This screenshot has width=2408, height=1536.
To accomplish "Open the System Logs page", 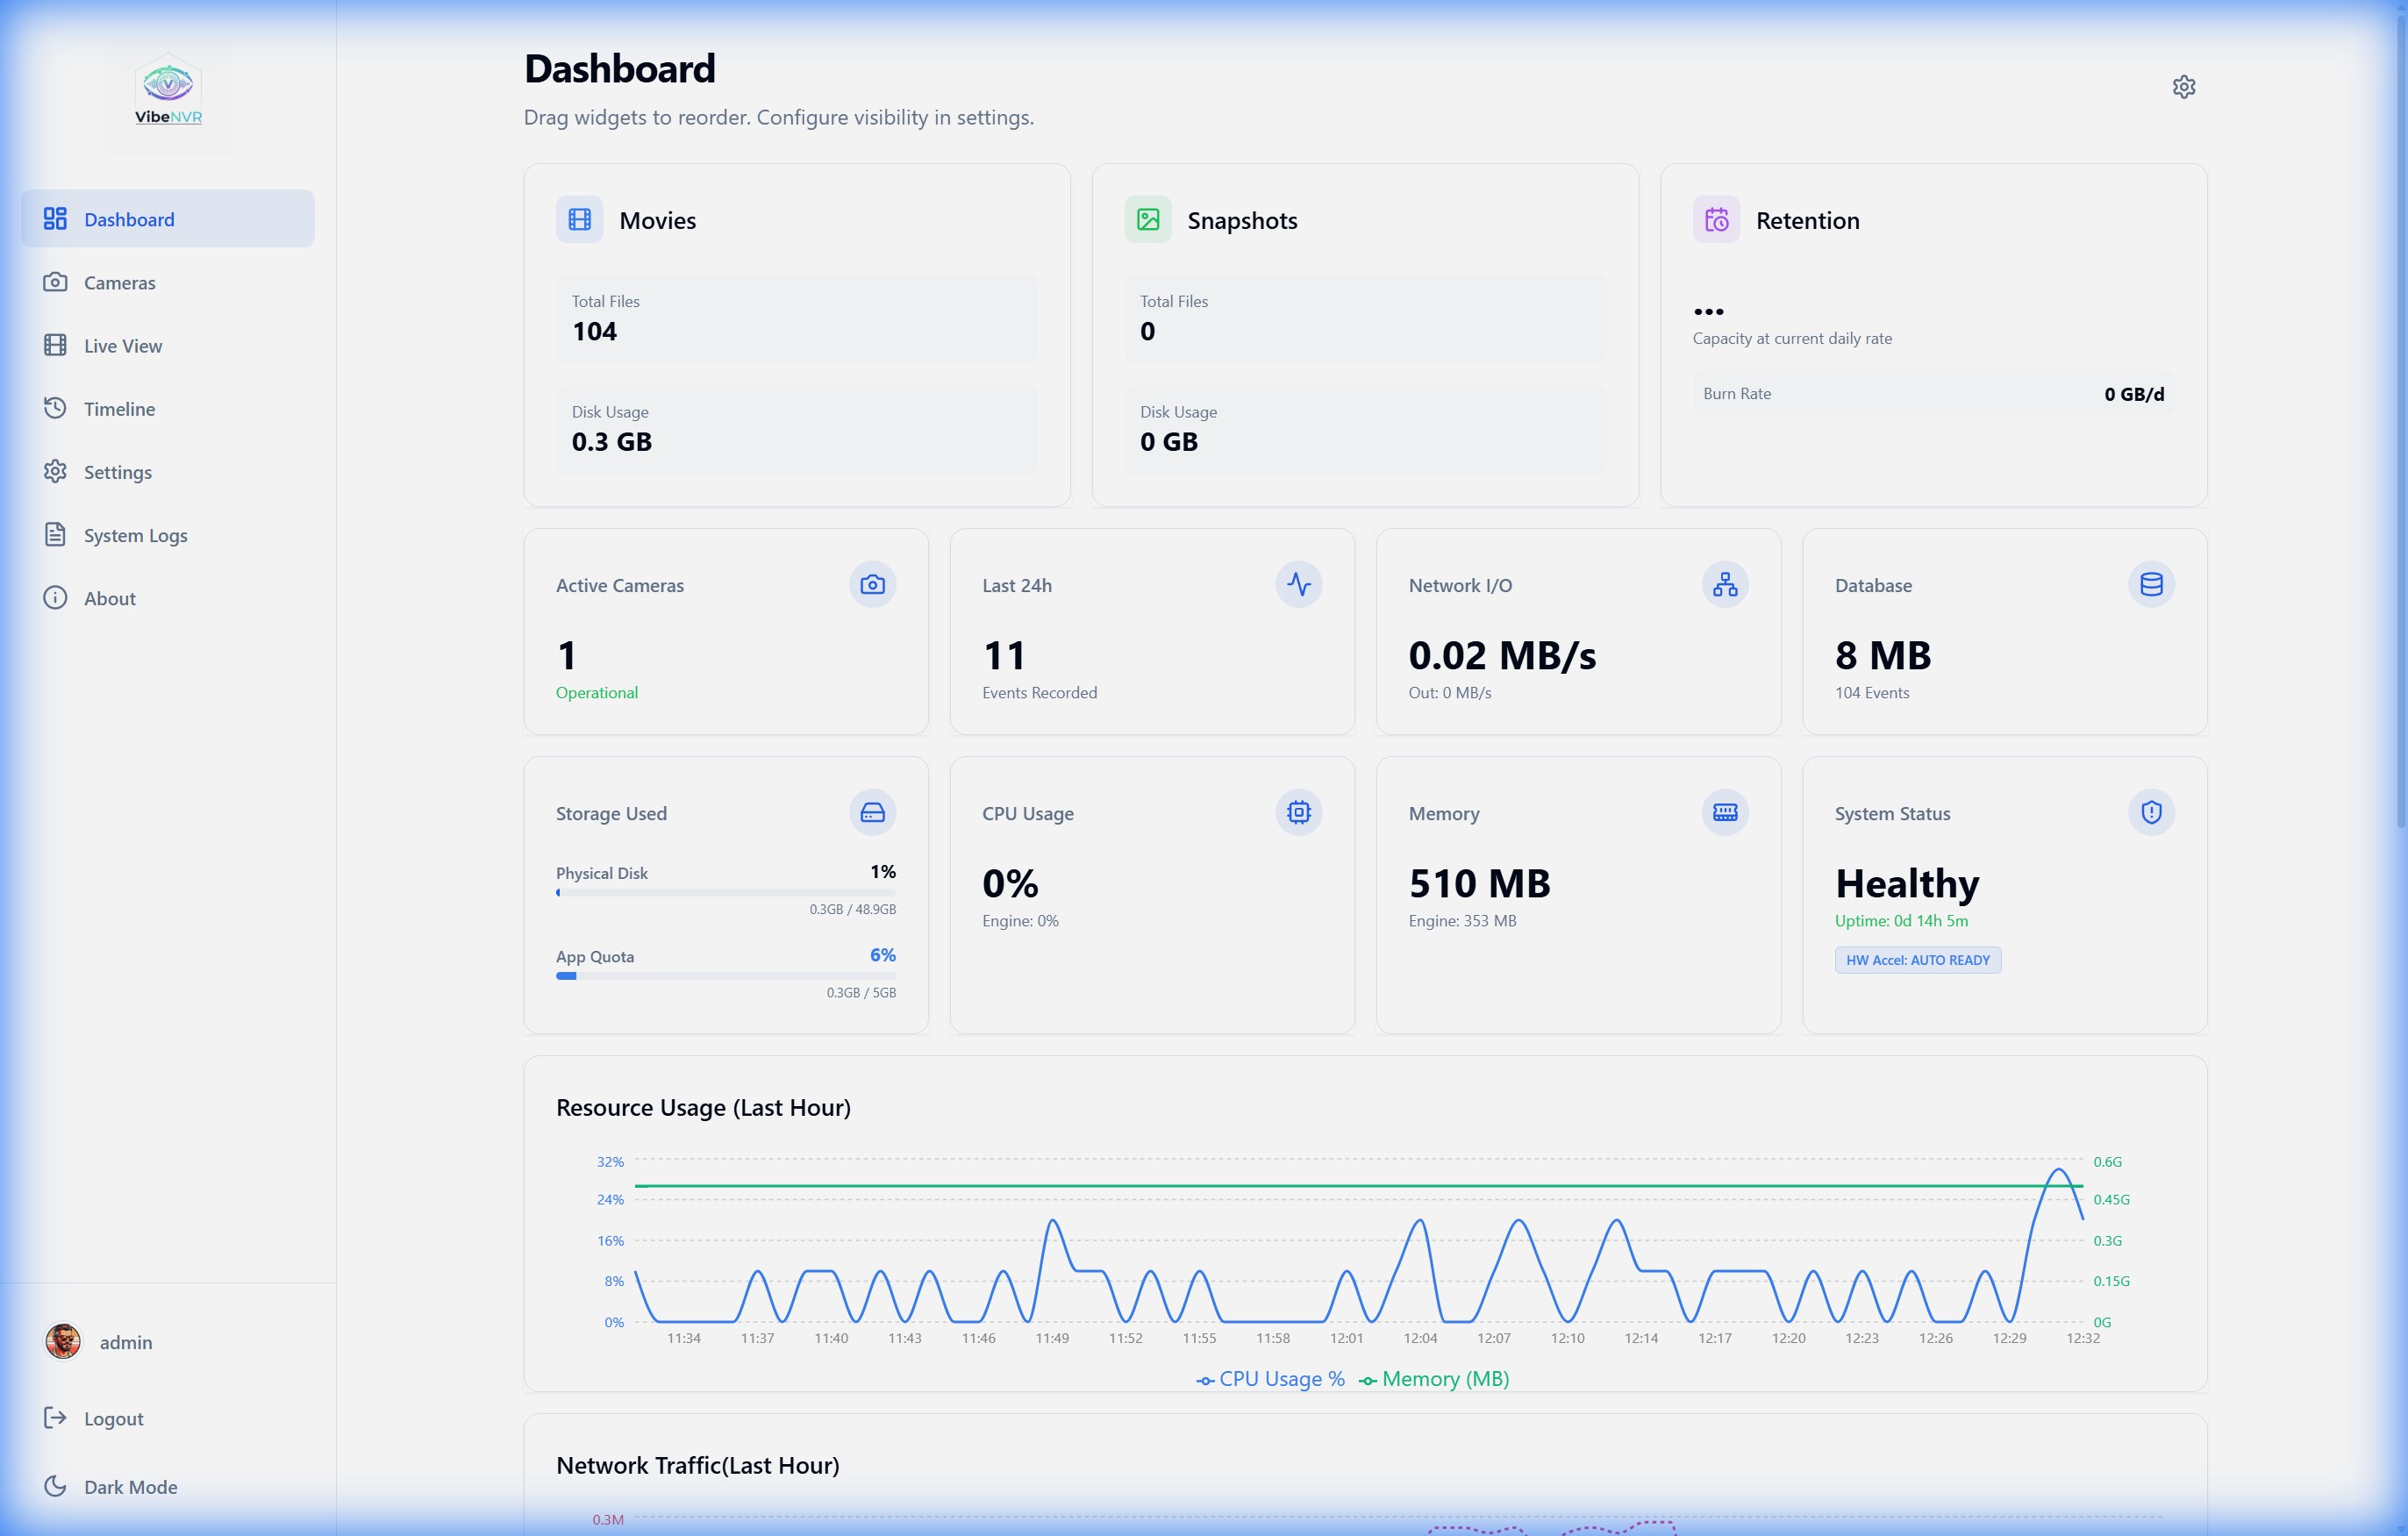I will [x=135, y=535].
